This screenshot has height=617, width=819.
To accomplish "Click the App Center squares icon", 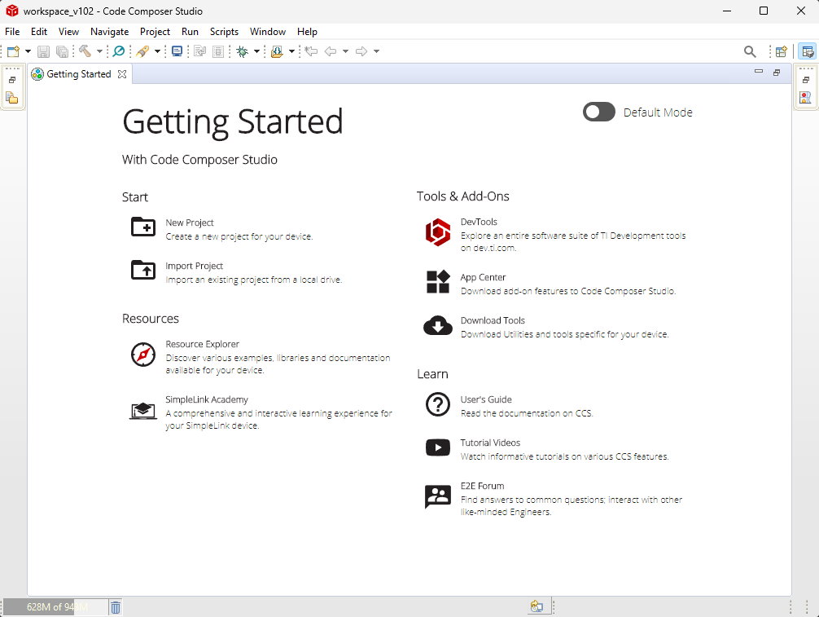I will click(438, 282).
